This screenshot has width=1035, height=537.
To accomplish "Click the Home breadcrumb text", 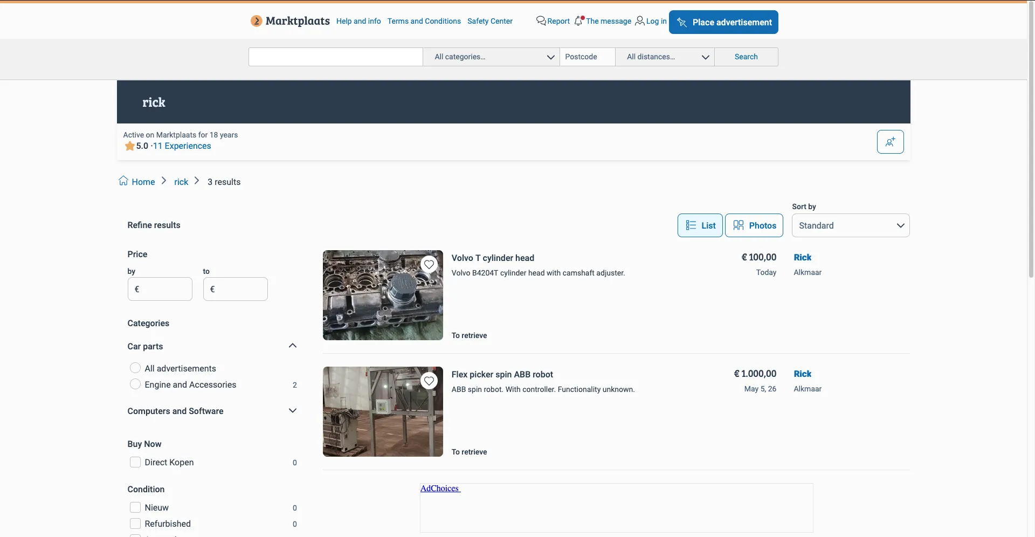I will 143,182.
